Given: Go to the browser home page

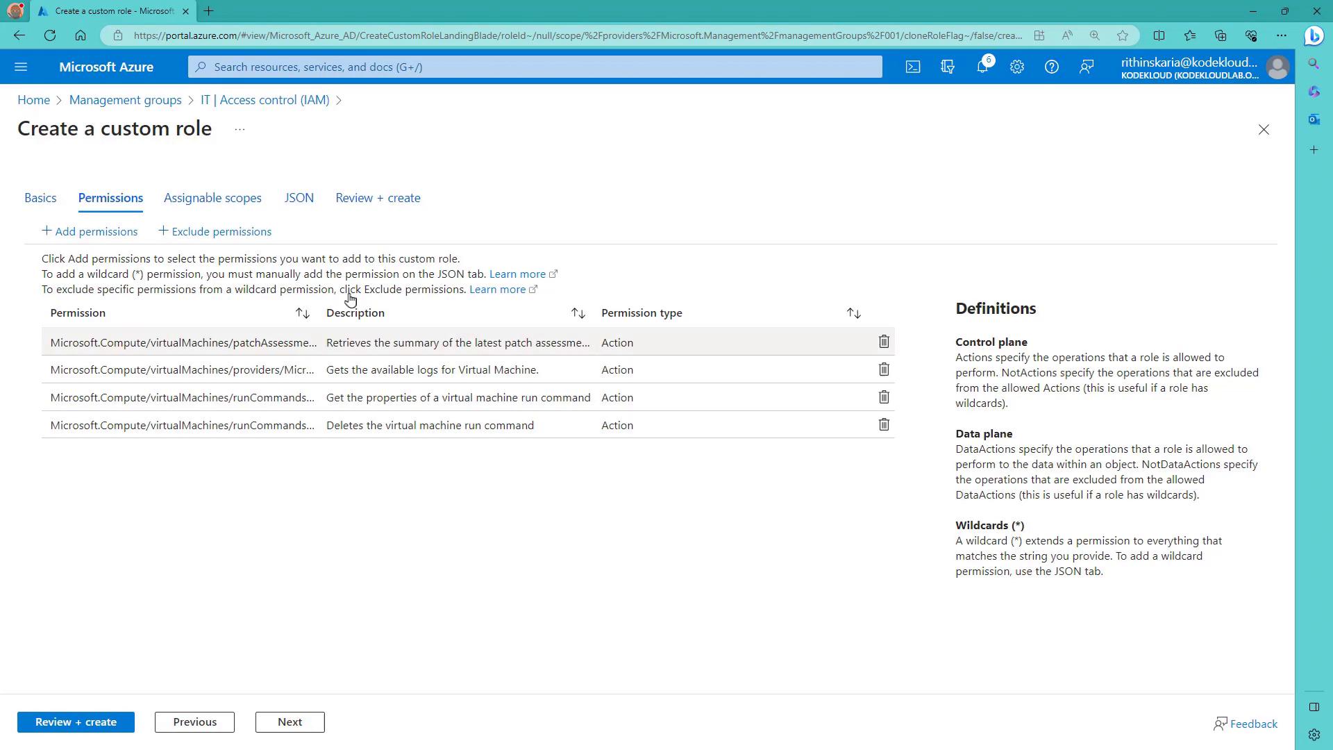Looking at the screenshot, I should coord(81,35).
